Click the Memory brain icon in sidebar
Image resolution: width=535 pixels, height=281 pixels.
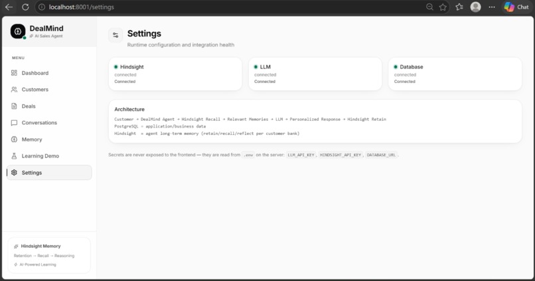[x=14, y=140]
